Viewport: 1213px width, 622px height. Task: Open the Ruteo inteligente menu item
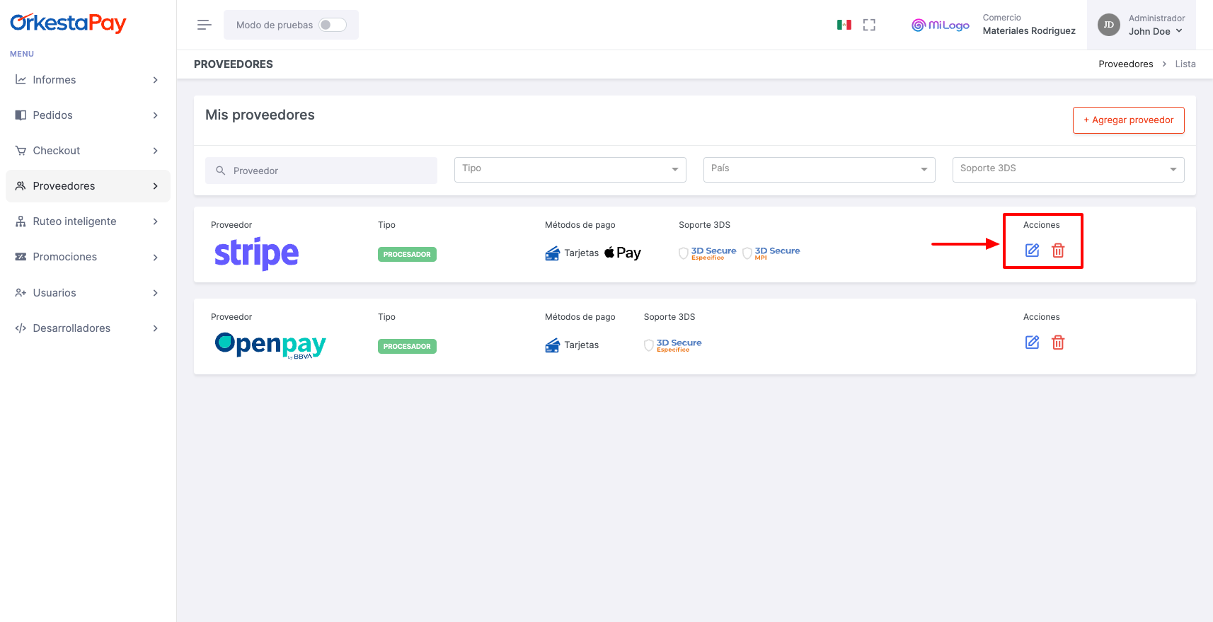pos(88,221)
